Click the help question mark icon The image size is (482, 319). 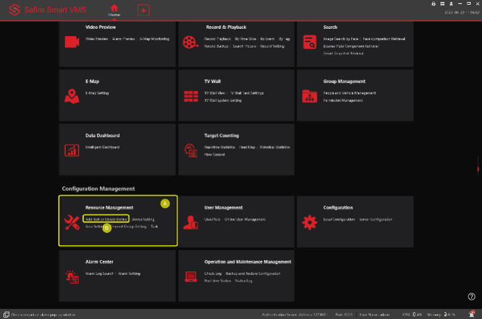pos(471,296)
